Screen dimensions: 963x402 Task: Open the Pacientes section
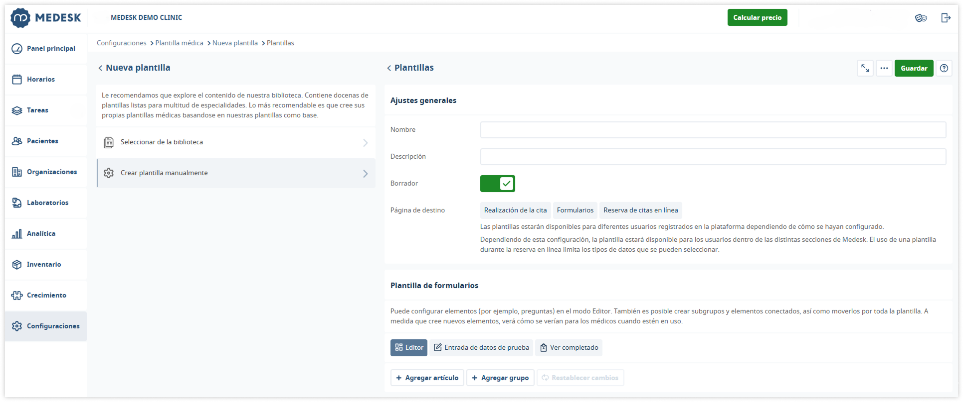(46, 141)
